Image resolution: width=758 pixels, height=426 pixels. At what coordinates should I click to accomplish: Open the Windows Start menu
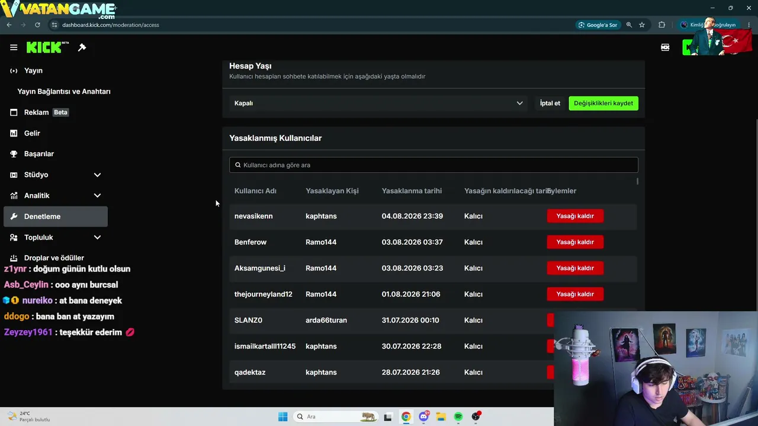[x=282, y=417]
